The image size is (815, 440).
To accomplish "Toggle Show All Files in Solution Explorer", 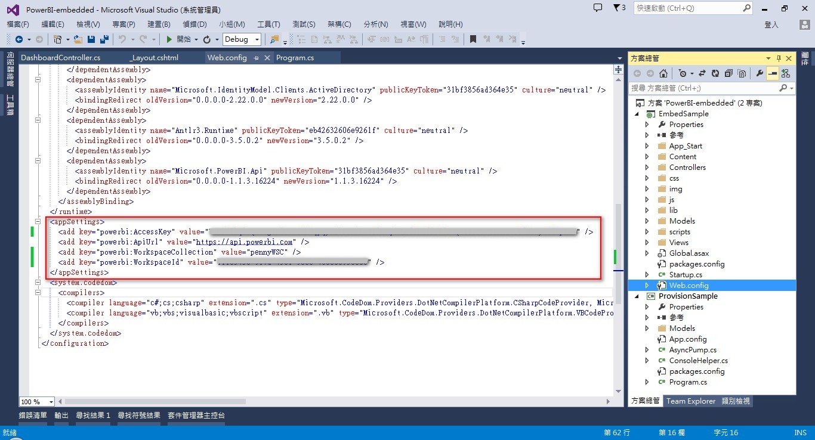I will (742, 73).
